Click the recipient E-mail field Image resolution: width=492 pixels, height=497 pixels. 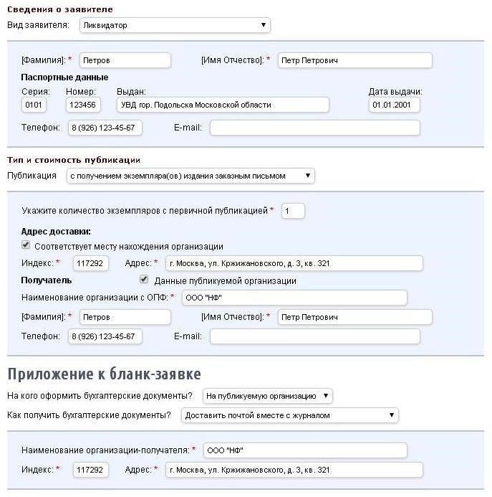[314, 336]
